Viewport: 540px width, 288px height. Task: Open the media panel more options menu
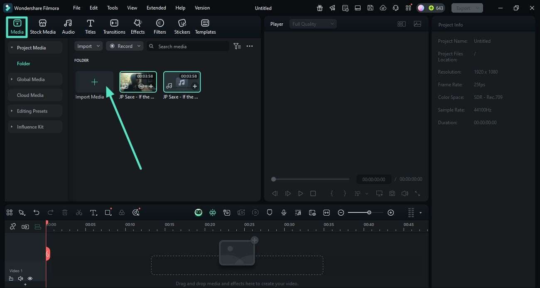(x=250, y=46)
